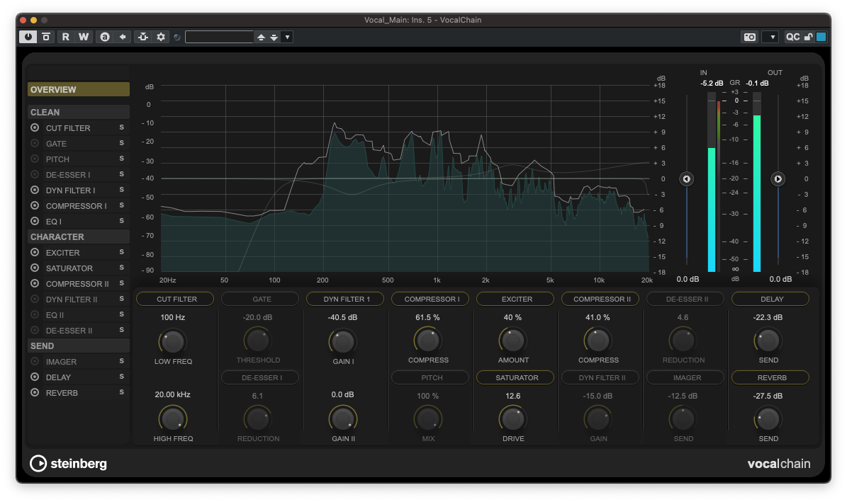Disable the REVERB module on/off circle
847x502 pixels.
[x=35, y=393]
